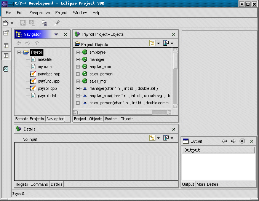
Task: Close the Details panel
Action: (174, 129)
